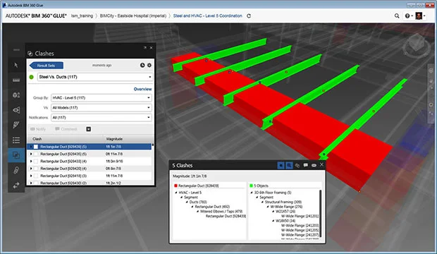Open the comment icon in 5 Clashes panel
The image size is (437, 254).
[305, 165]
